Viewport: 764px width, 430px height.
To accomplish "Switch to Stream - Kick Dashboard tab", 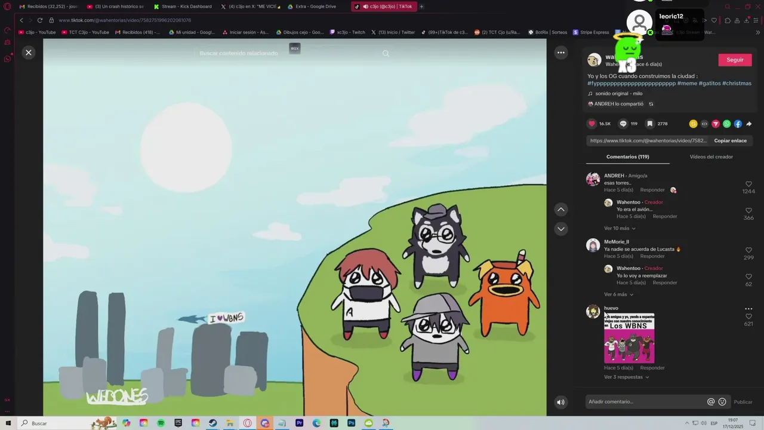I will (x=182, y=7).
